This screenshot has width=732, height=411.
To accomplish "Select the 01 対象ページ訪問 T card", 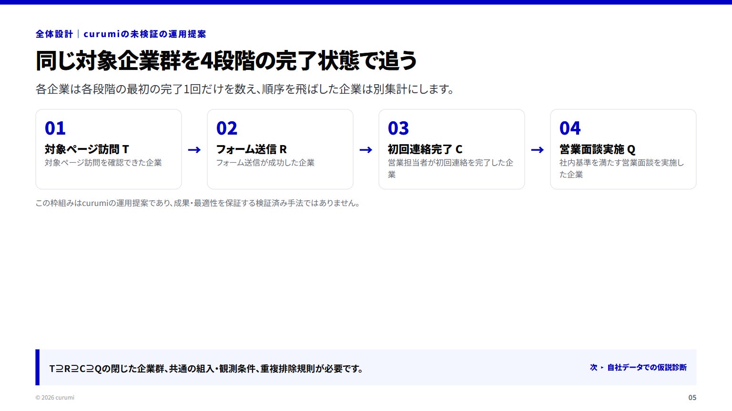I will pos(109,149).
